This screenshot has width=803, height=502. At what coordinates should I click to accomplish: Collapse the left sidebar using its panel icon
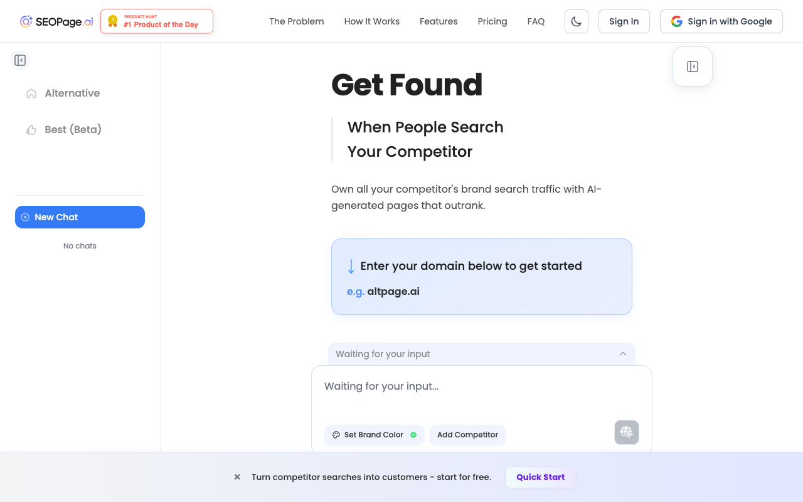click(x=20, y=60)
